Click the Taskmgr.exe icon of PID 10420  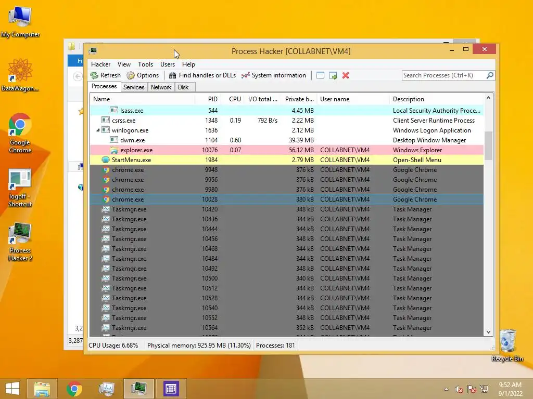point(106,209)
